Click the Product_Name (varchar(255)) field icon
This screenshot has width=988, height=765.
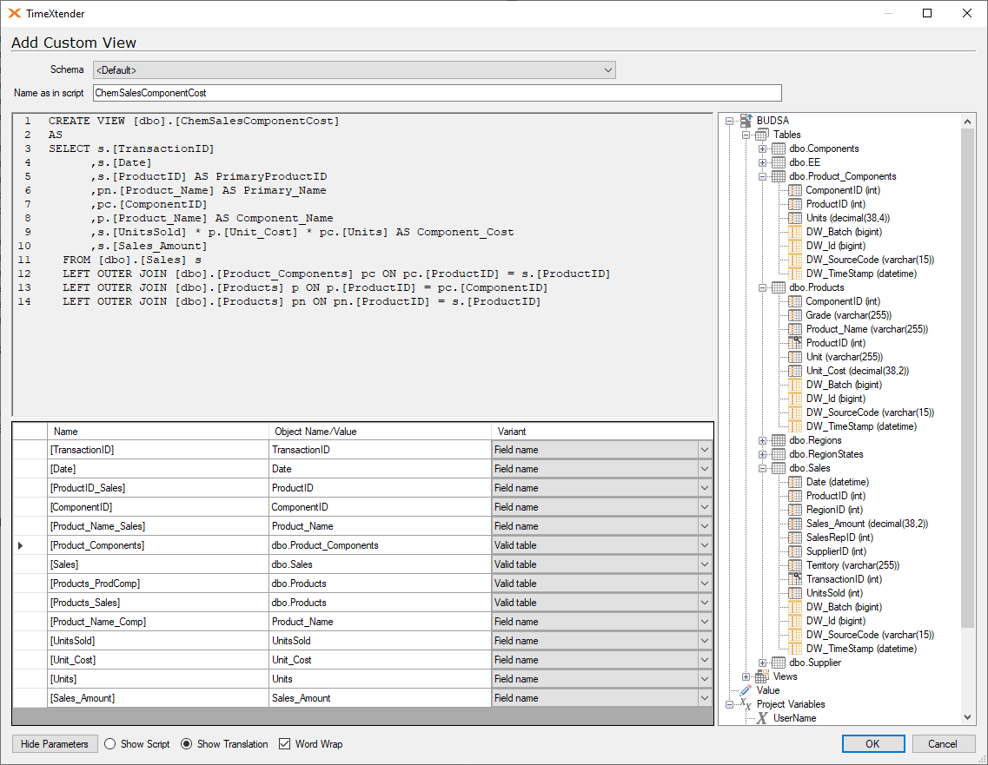[x=795, y=329]
